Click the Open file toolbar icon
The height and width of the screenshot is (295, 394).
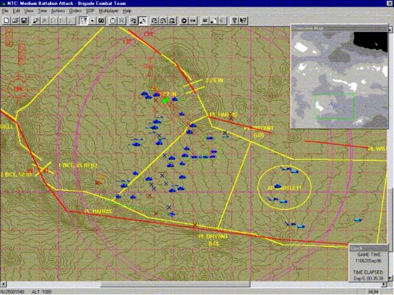pos(15,20)
